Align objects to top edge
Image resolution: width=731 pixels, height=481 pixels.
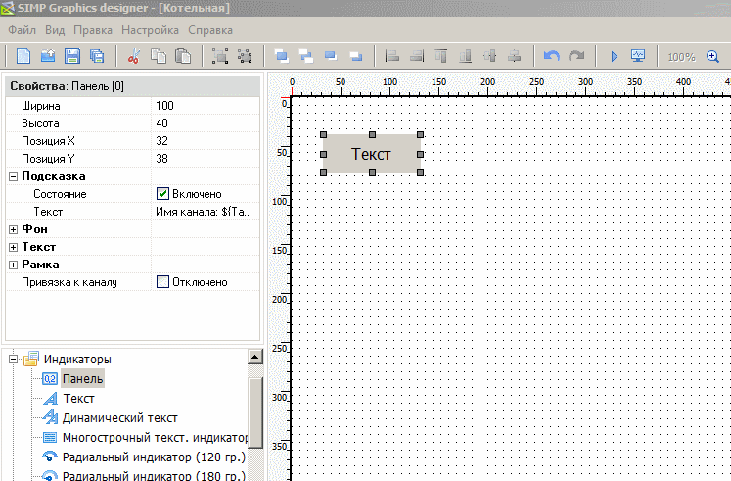coord(441,56)
